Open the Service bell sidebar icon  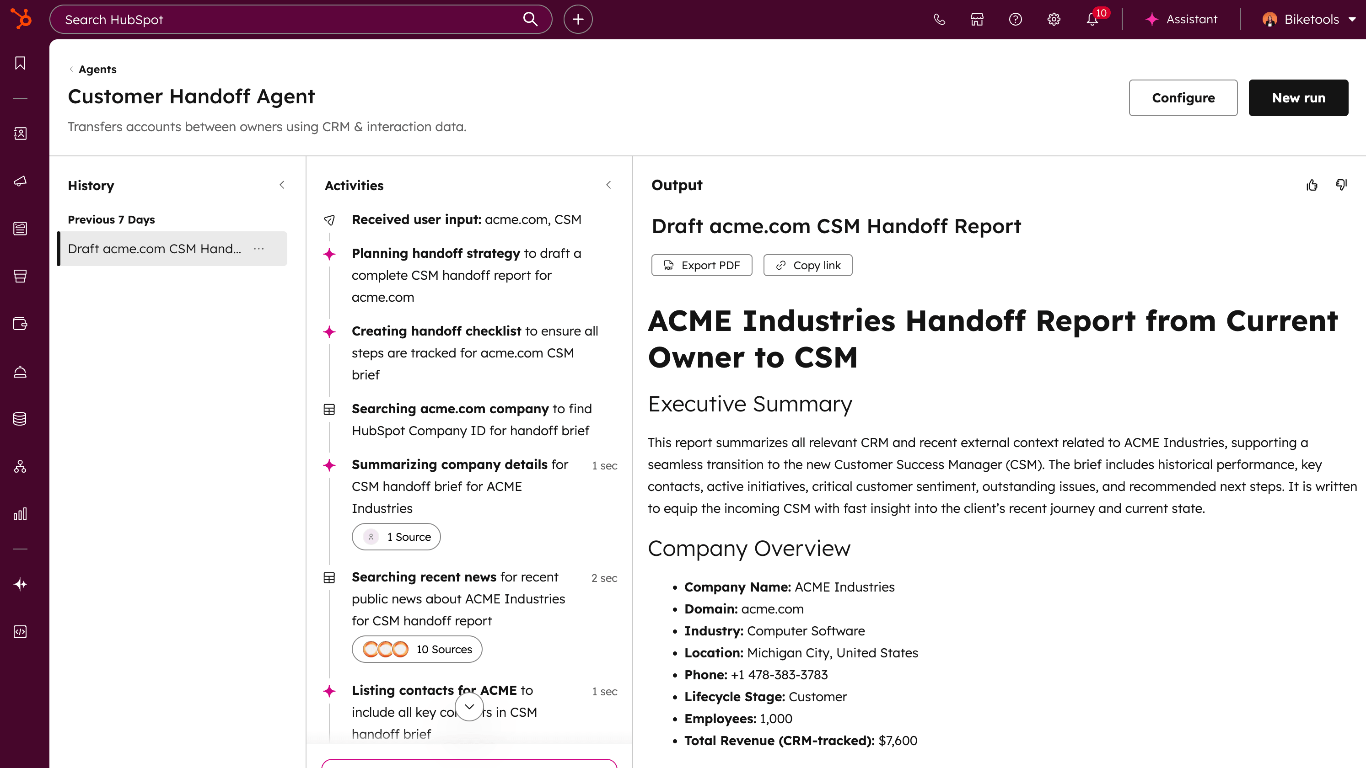20,372
